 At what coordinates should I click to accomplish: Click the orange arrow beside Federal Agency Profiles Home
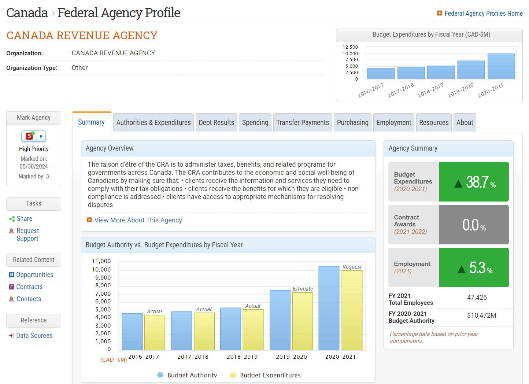point(440,13)
